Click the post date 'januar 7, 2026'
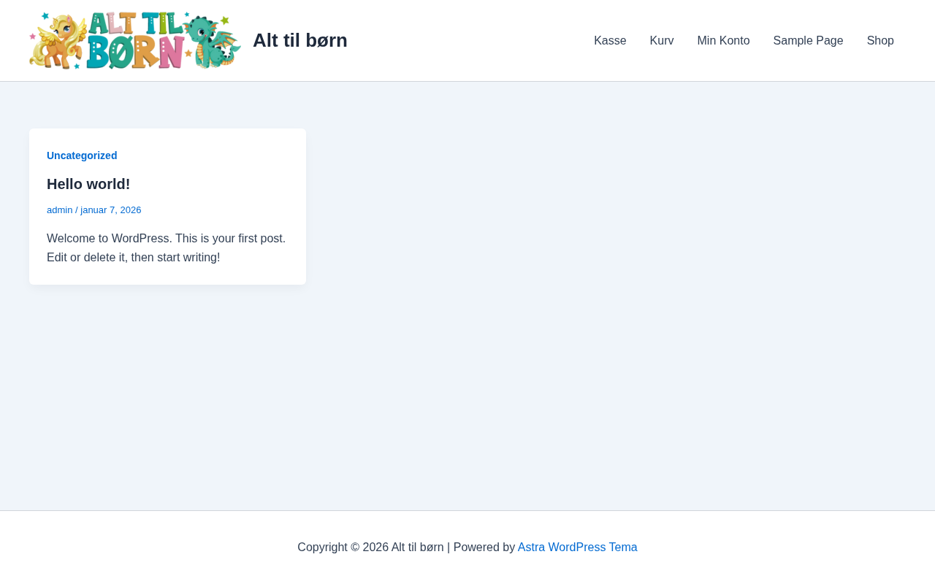Image resolution: width=935 pixels, height=584 pixels. (x=111, y=210)
